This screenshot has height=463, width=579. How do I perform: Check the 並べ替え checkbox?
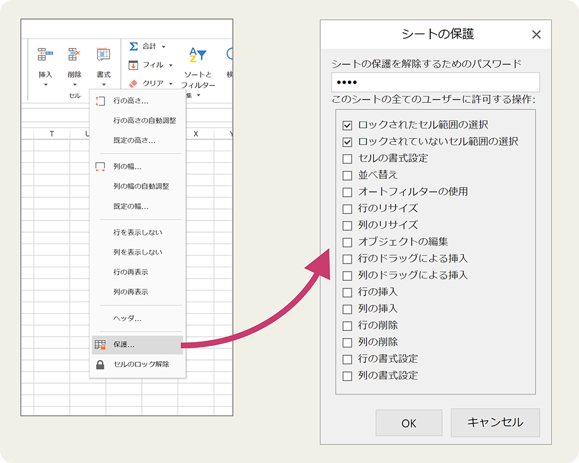click(x=347, y=175)
